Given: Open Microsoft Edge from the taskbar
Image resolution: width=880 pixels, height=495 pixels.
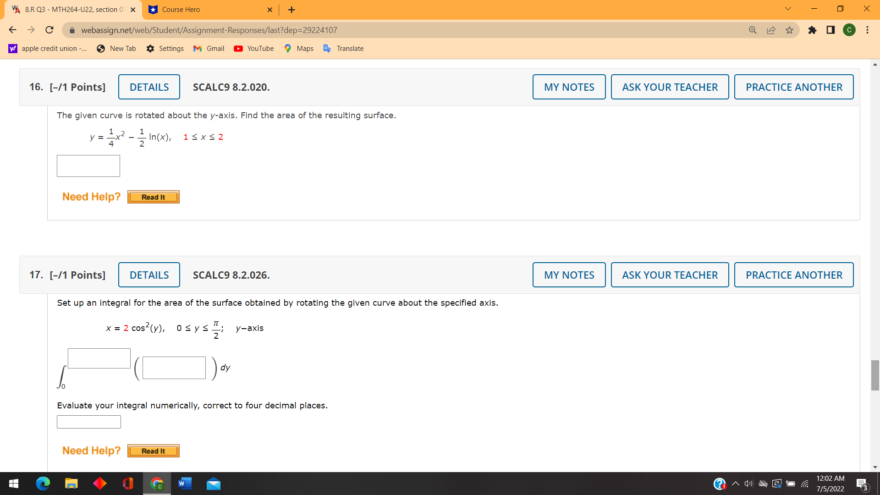Looking at the screenshot, I should 43,484.
